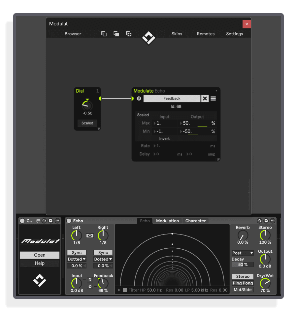Switch to the Character tab
The height and width of the screenshot is (312, 297).
(x=195, y=221)
